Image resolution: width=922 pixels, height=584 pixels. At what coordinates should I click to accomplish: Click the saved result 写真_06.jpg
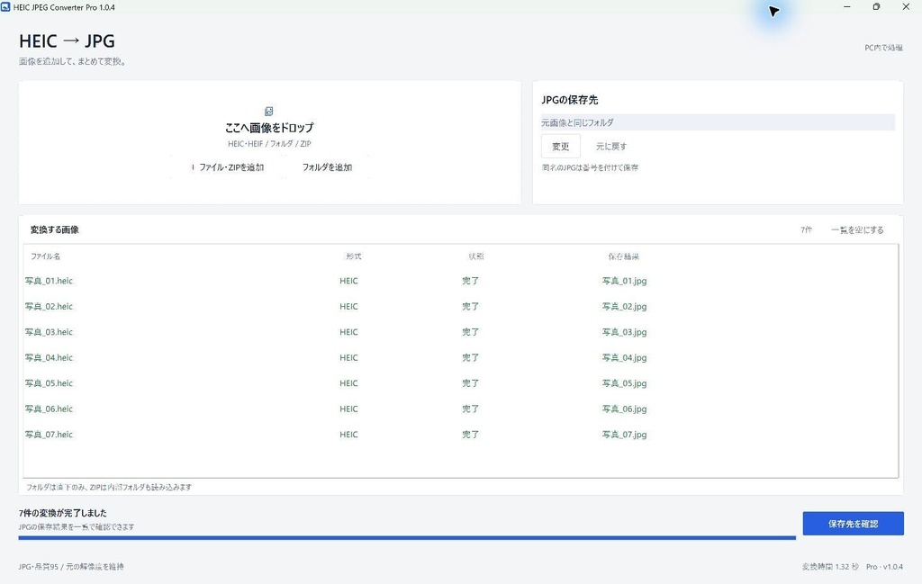[x=625, y=409]
